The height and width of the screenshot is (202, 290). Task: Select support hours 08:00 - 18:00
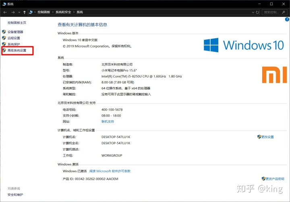coord(111,116)
